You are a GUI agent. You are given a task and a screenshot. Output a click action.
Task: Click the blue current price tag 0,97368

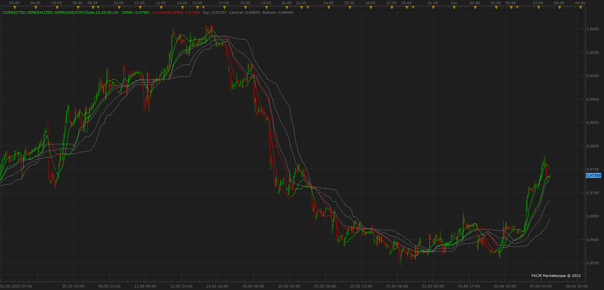pos(593,175)
